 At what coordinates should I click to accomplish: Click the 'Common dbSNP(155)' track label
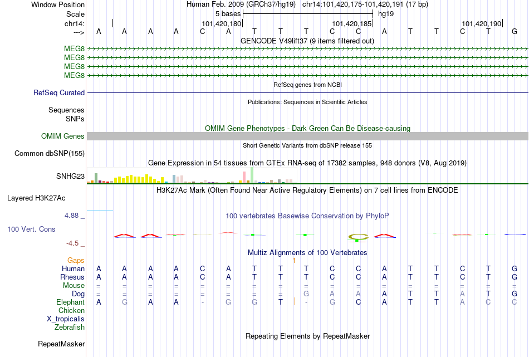pyautogui.click(x=49, y=154)
